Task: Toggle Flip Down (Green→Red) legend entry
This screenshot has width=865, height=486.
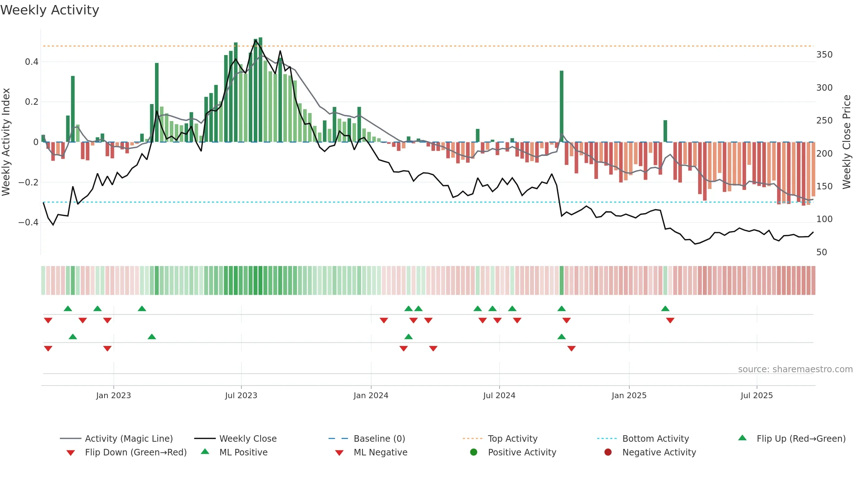Action: pyautogui.click(x=127, y=452)
